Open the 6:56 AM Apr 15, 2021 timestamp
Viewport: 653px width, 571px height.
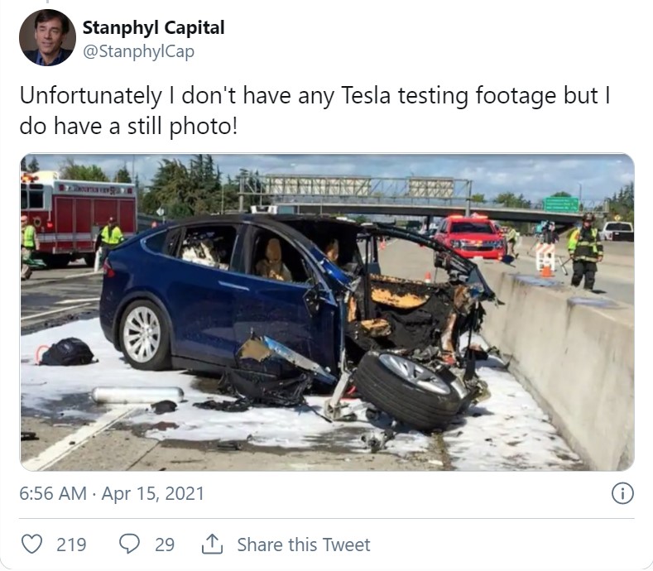(112, 493)
